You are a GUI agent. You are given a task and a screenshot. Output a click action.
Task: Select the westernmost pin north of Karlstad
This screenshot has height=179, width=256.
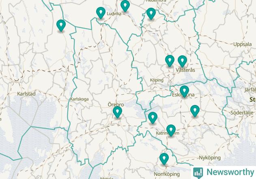(61, 26)
